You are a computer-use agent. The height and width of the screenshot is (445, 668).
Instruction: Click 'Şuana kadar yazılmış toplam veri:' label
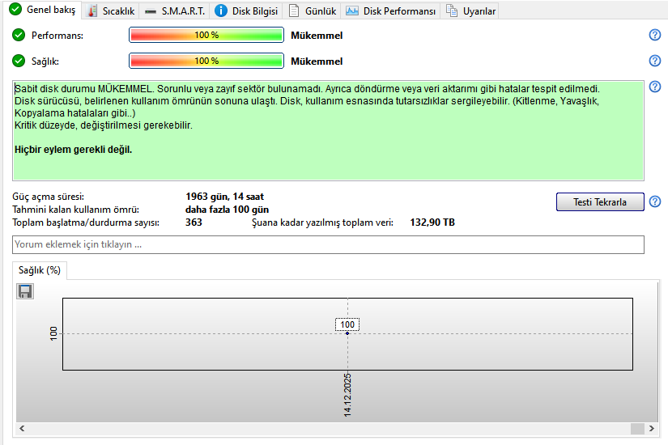point(322,222)
